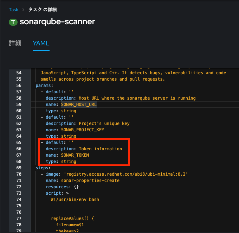Click #!/usr/bin/env bash shebang line
The height and width of the screenshot is (233, 239).
tap(75, 200)
